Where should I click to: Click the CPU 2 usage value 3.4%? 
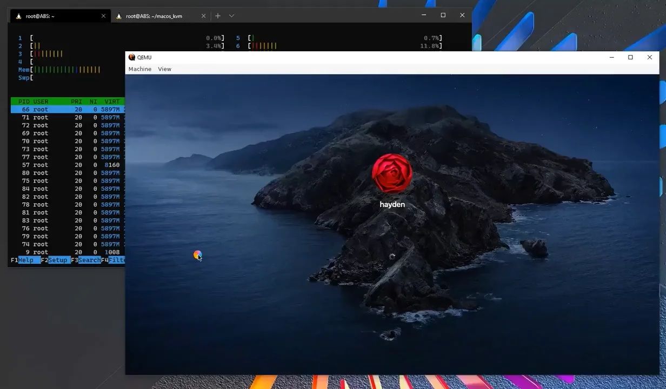coord(214,46)
